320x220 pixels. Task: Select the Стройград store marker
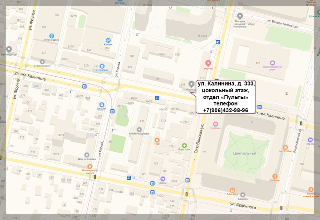tap(102, 66)
